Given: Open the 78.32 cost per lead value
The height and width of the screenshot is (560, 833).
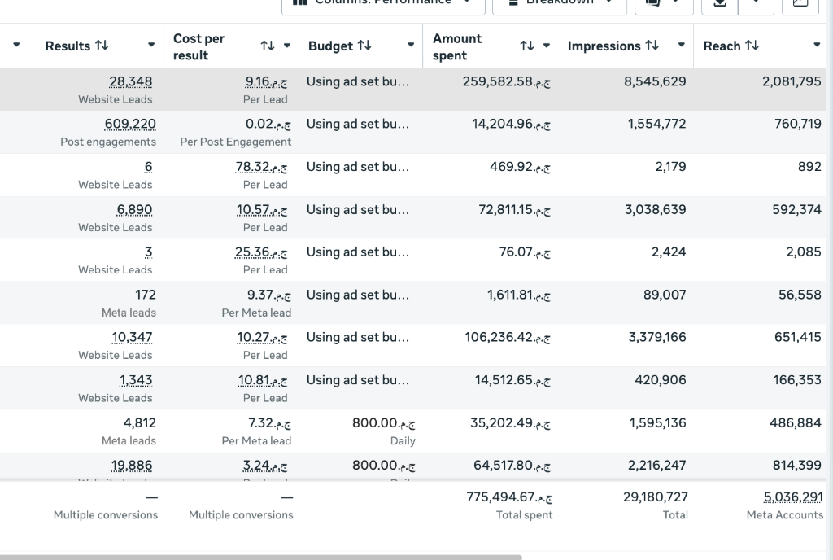Looking at the screenshot, I should [x=261, y=167].
